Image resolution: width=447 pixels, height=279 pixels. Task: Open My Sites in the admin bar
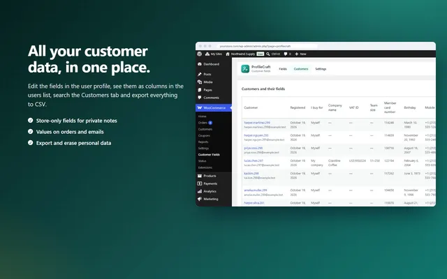[x=214, y=54]
